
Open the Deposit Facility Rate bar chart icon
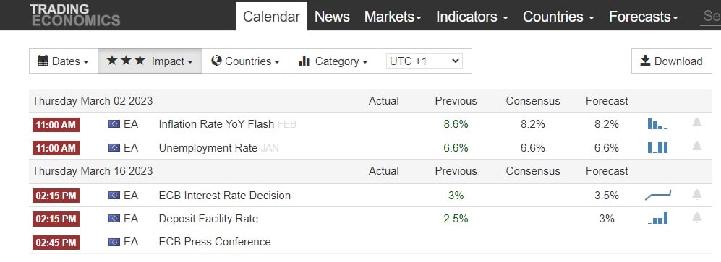[x=658, y=219]
